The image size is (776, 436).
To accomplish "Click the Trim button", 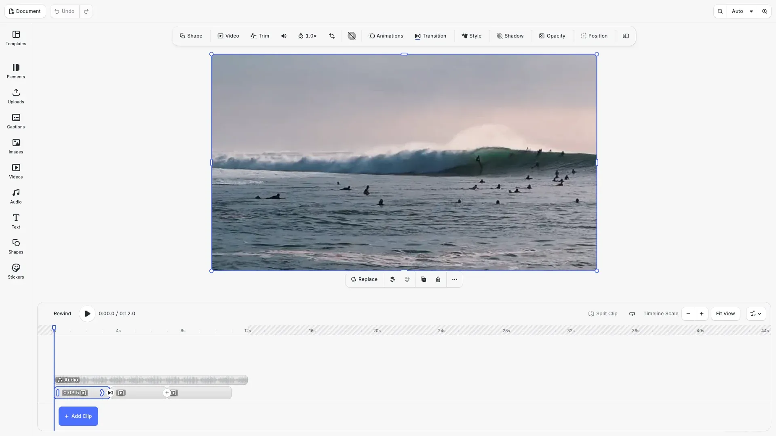I will [259, 36].
